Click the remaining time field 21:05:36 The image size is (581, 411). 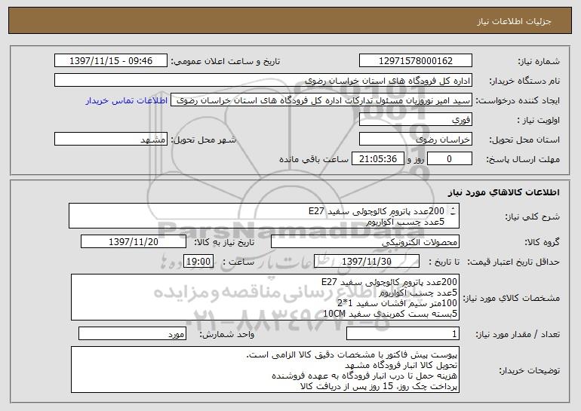point(377,159)
